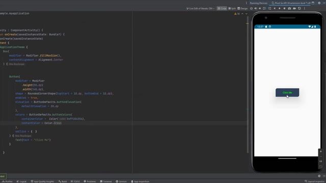This screenshot has width=326, height=183.
Task: Click the window icon beside the Pixel 3a tab
Action: [313, 3]
